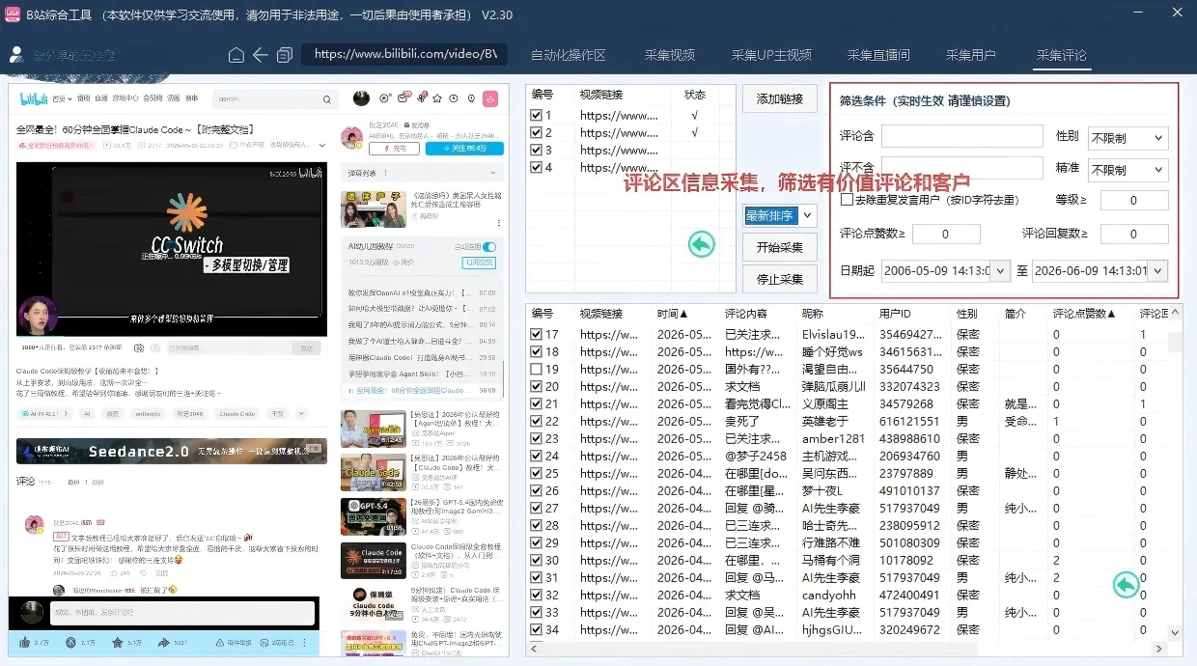The image size is (1197, 666).
Task: Click the star collect icon below video
Action: [117, 642]
